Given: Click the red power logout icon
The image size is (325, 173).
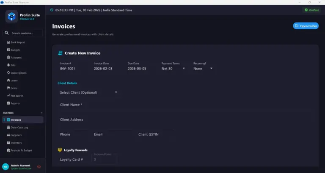Looking at the screenshot, I should pyautogui.click(x=39, y=167).
